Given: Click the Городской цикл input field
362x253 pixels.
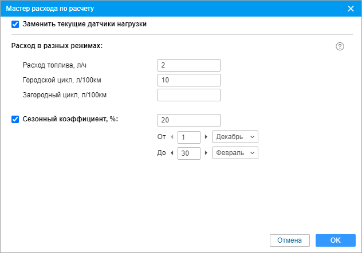Looking at the screenshot, I should click(x=188, y=80).
